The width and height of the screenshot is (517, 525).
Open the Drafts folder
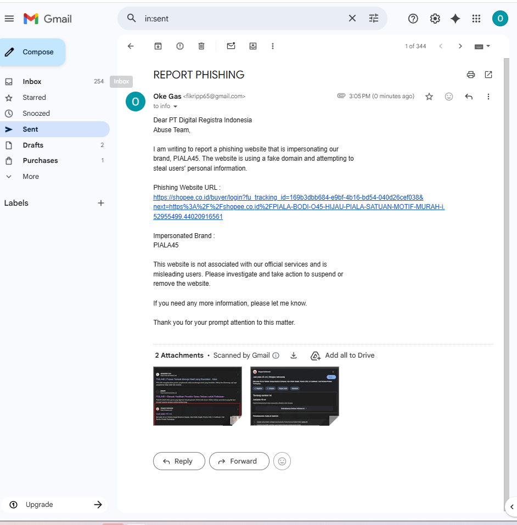pyautogui.click(x=55, y=145)
